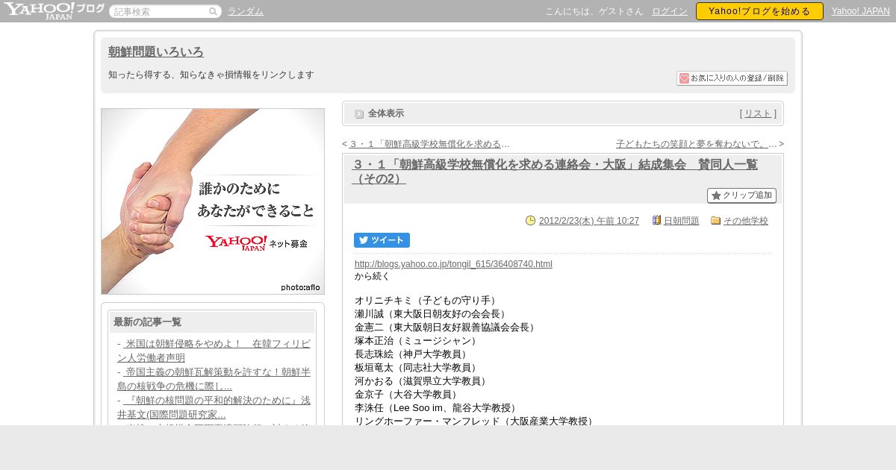Click the clock icon beside post date
The width and height of the screenshot is (896, 470).
531,220
